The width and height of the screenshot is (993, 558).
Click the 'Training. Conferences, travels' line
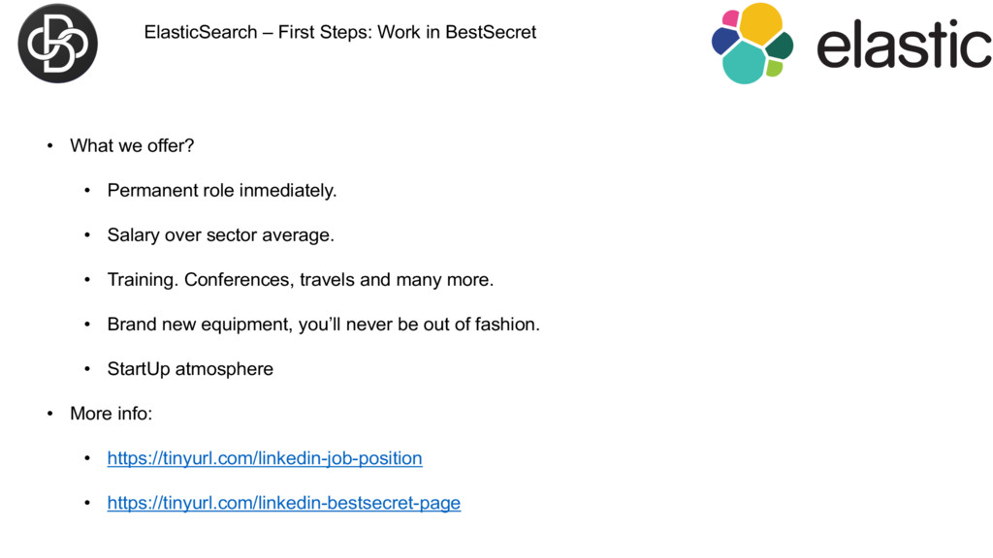[301, 280]
